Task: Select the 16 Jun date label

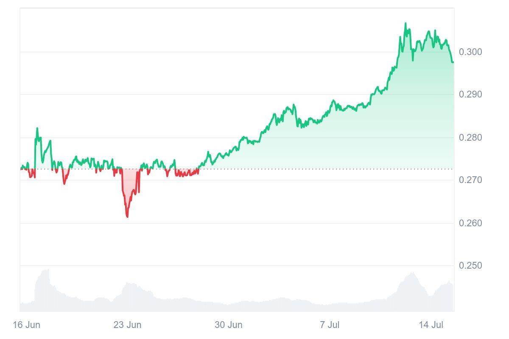Action: tap(27, 325)
